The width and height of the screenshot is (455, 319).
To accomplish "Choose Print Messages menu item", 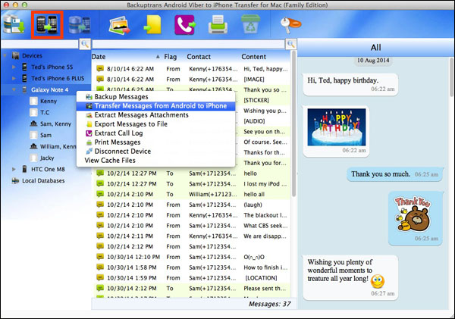I will (x=155, y=142).
